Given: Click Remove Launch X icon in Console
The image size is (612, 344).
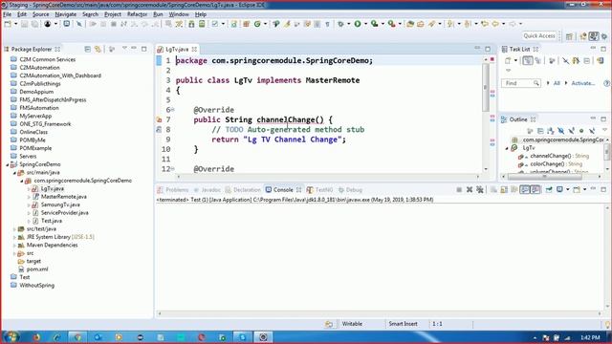Looking at the screenshot, I should [x=470, y=190].
